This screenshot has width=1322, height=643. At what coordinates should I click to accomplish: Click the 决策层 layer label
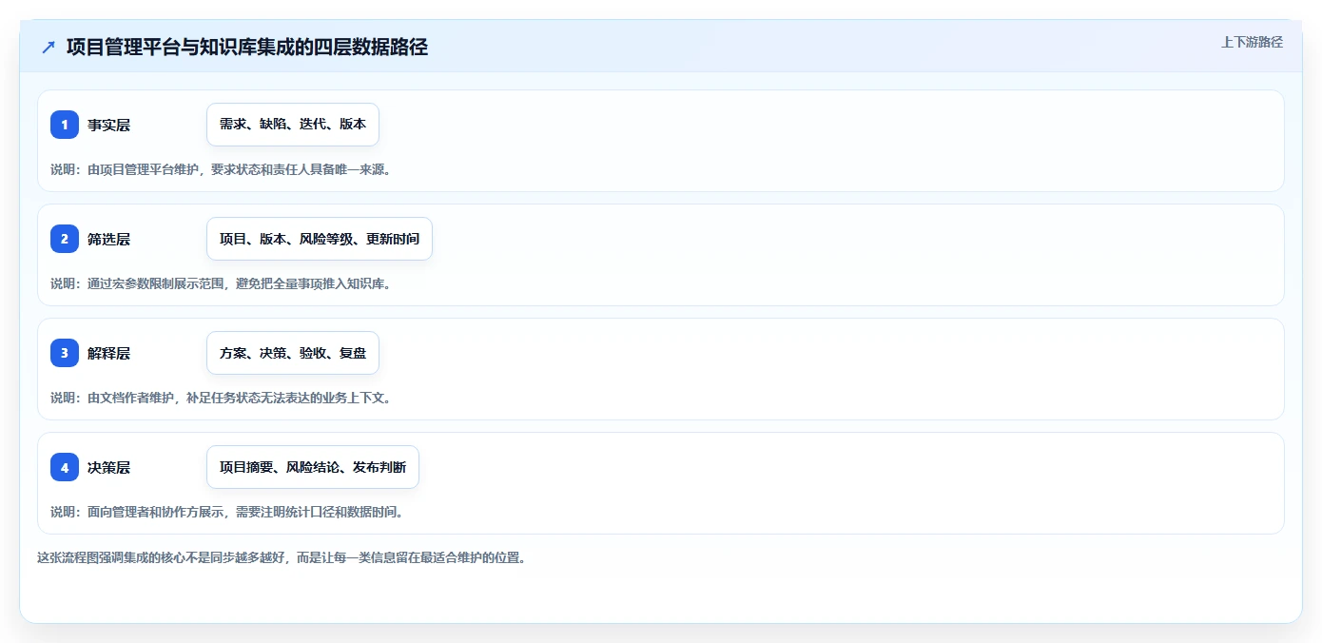108,467
